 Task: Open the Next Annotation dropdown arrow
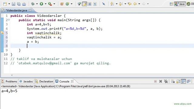point(116,4)
